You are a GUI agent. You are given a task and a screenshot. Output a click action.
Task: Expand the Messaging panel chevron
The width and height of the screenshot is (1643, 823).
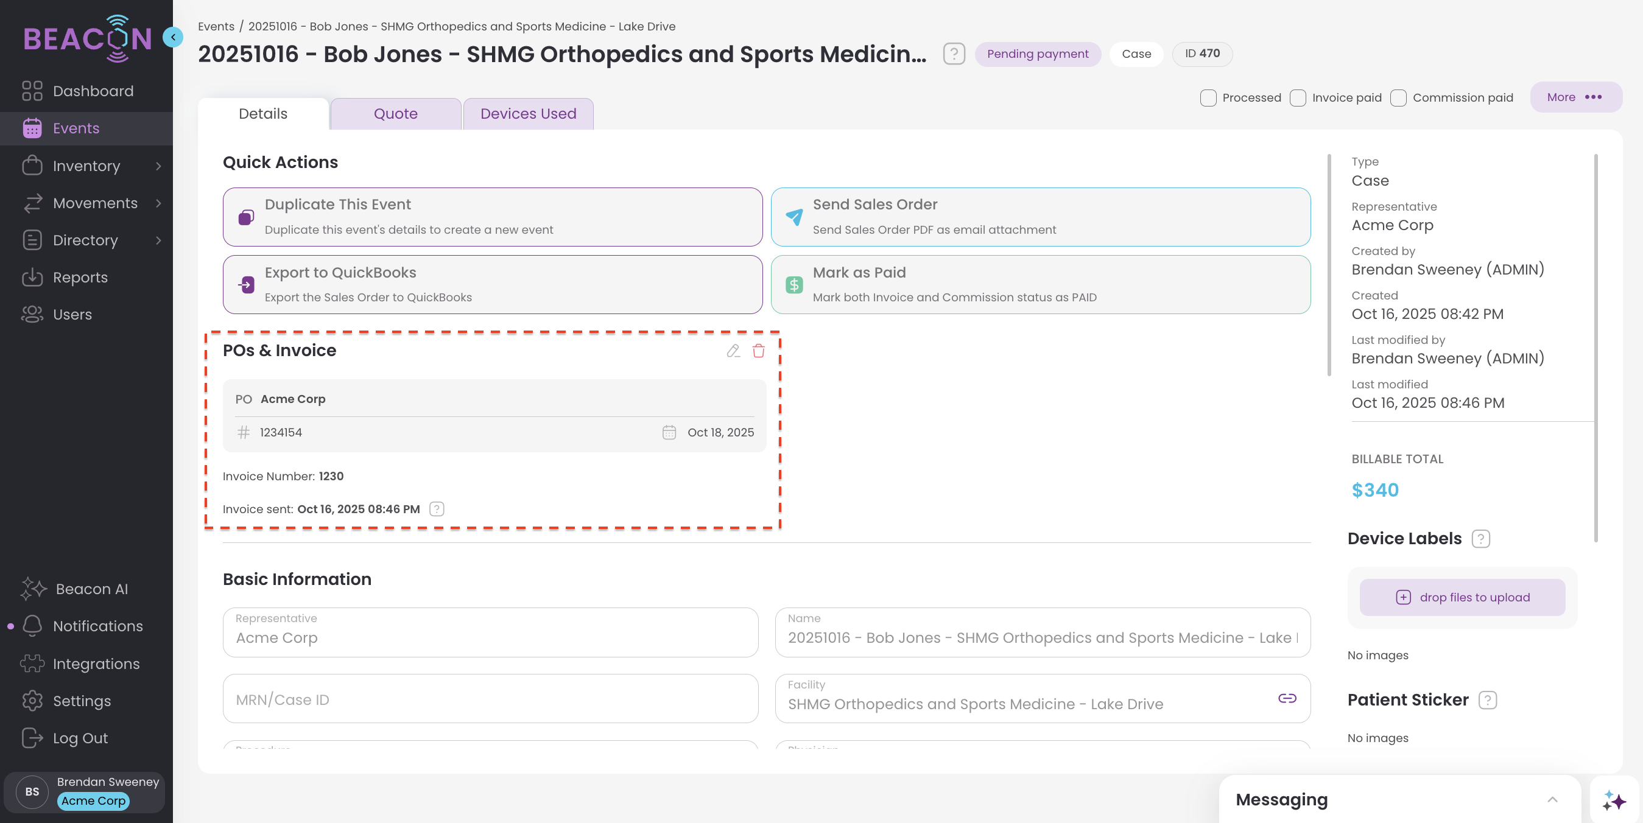(x=1552, y=799)
